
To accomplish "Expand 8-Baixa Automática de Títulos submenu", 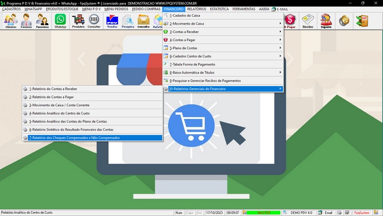I will coord(223,72).
